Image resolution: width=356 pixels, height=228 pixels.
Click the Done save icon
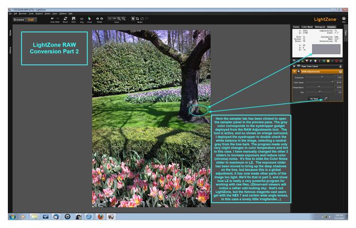(x=74, y=19)
